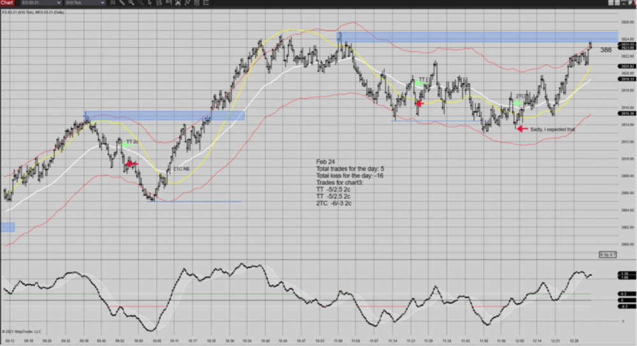Click the red arrow beside 'Sadly, I expected that'
This screenshot has height=346, width=637.
[x=522, y=129]
